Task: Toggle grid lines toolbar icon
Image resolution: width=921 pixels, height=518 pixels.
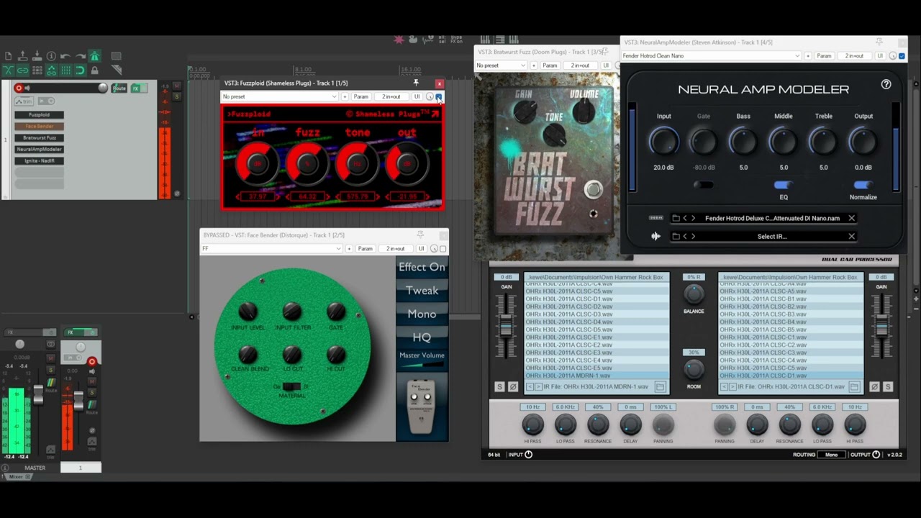Action: point(65,71)
